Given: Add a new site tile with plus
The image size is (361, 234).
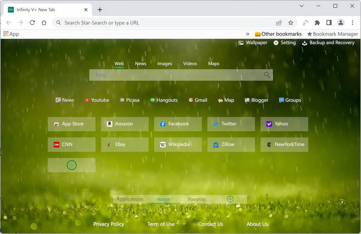Looking at the screenshot, I should (x=72, y=165).
